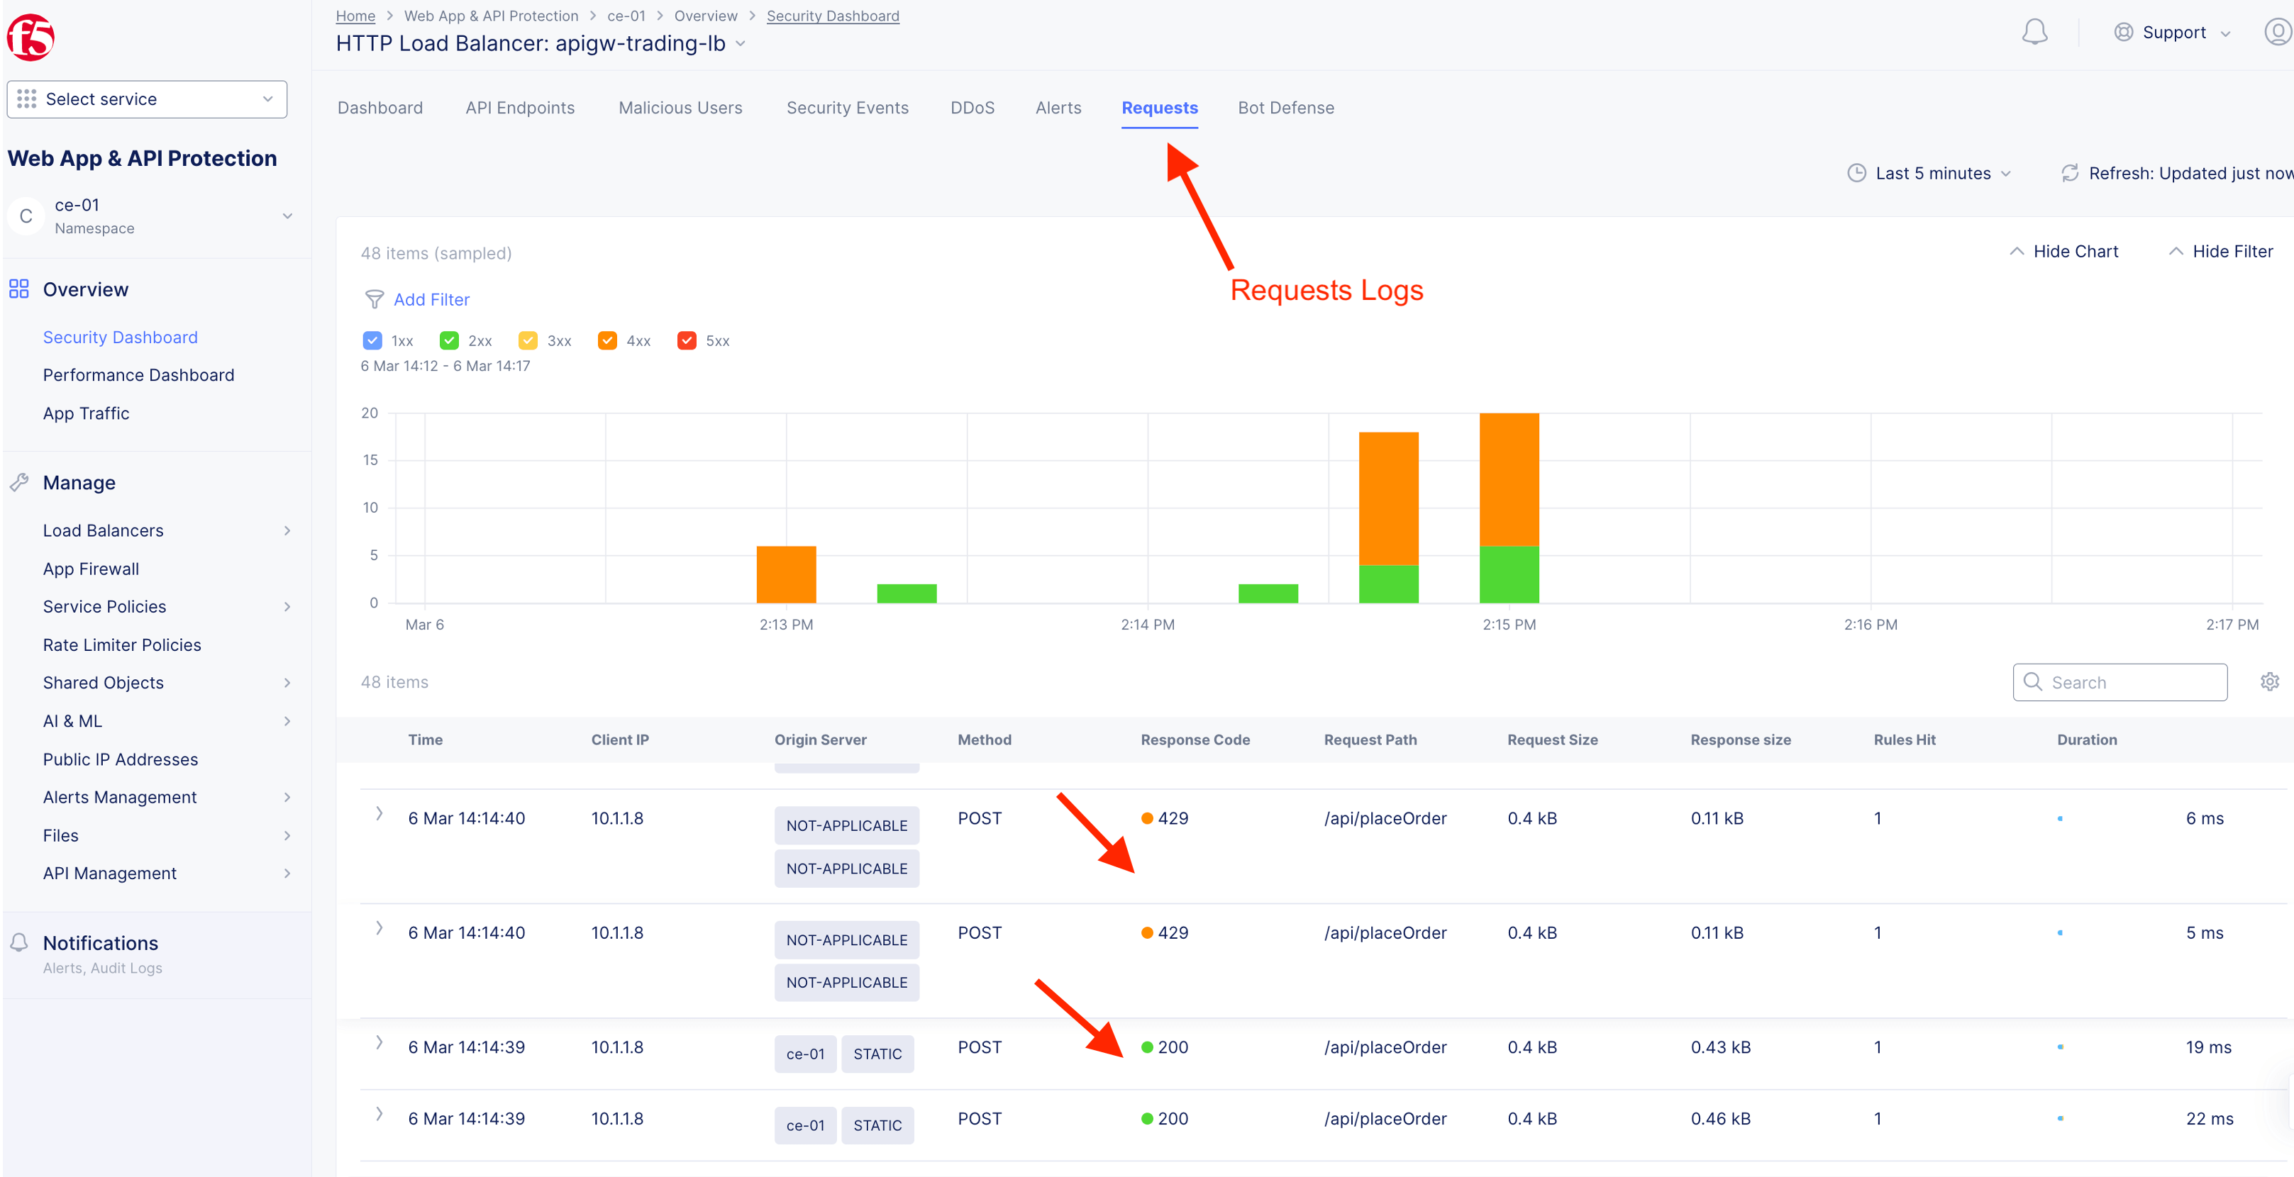Click Hide Chart button

pos(2063,251)
